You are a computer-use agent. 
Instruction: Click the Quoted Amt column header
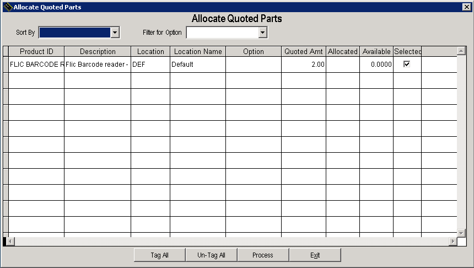coord(303,51)
